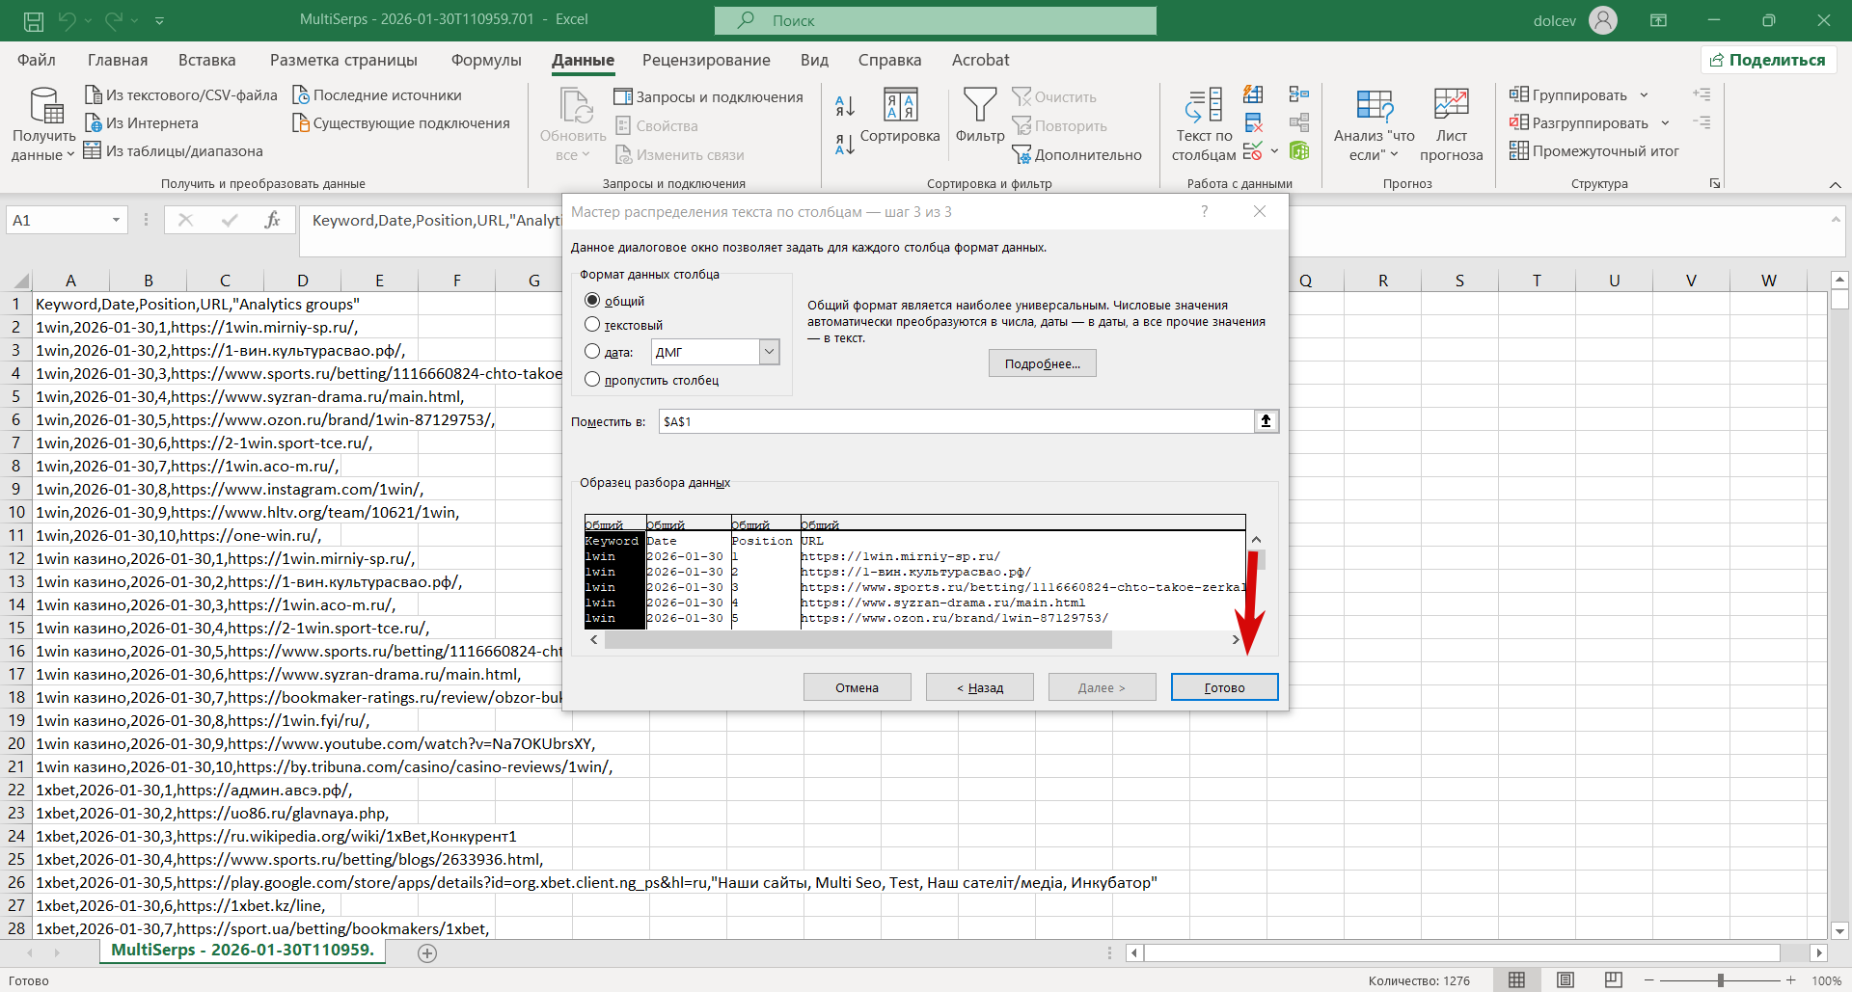Screen dimensions: 1852x992
Task: Click Sort A to Z ascending icon
Action: [845, 106]
